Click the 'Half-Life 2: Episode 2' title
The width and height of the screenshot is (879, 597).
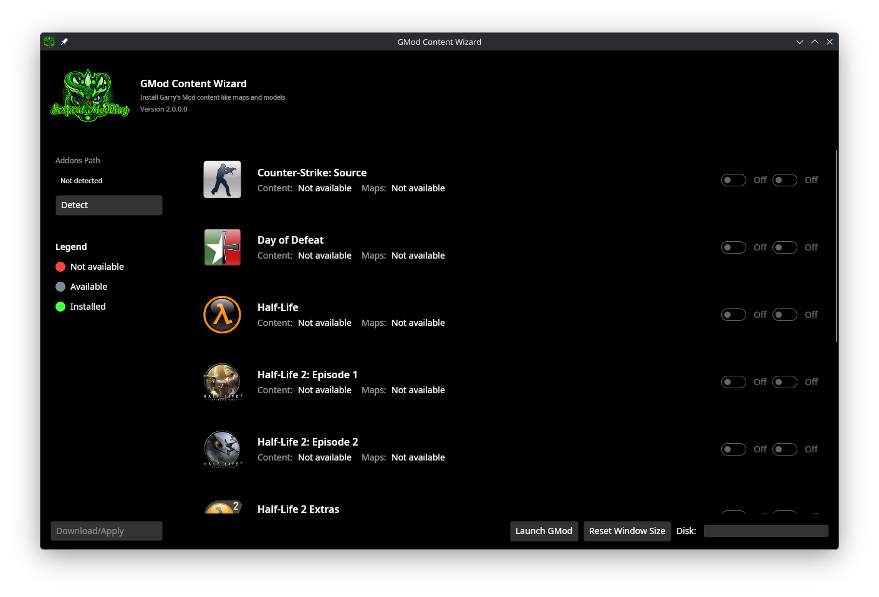coord(308,442)
